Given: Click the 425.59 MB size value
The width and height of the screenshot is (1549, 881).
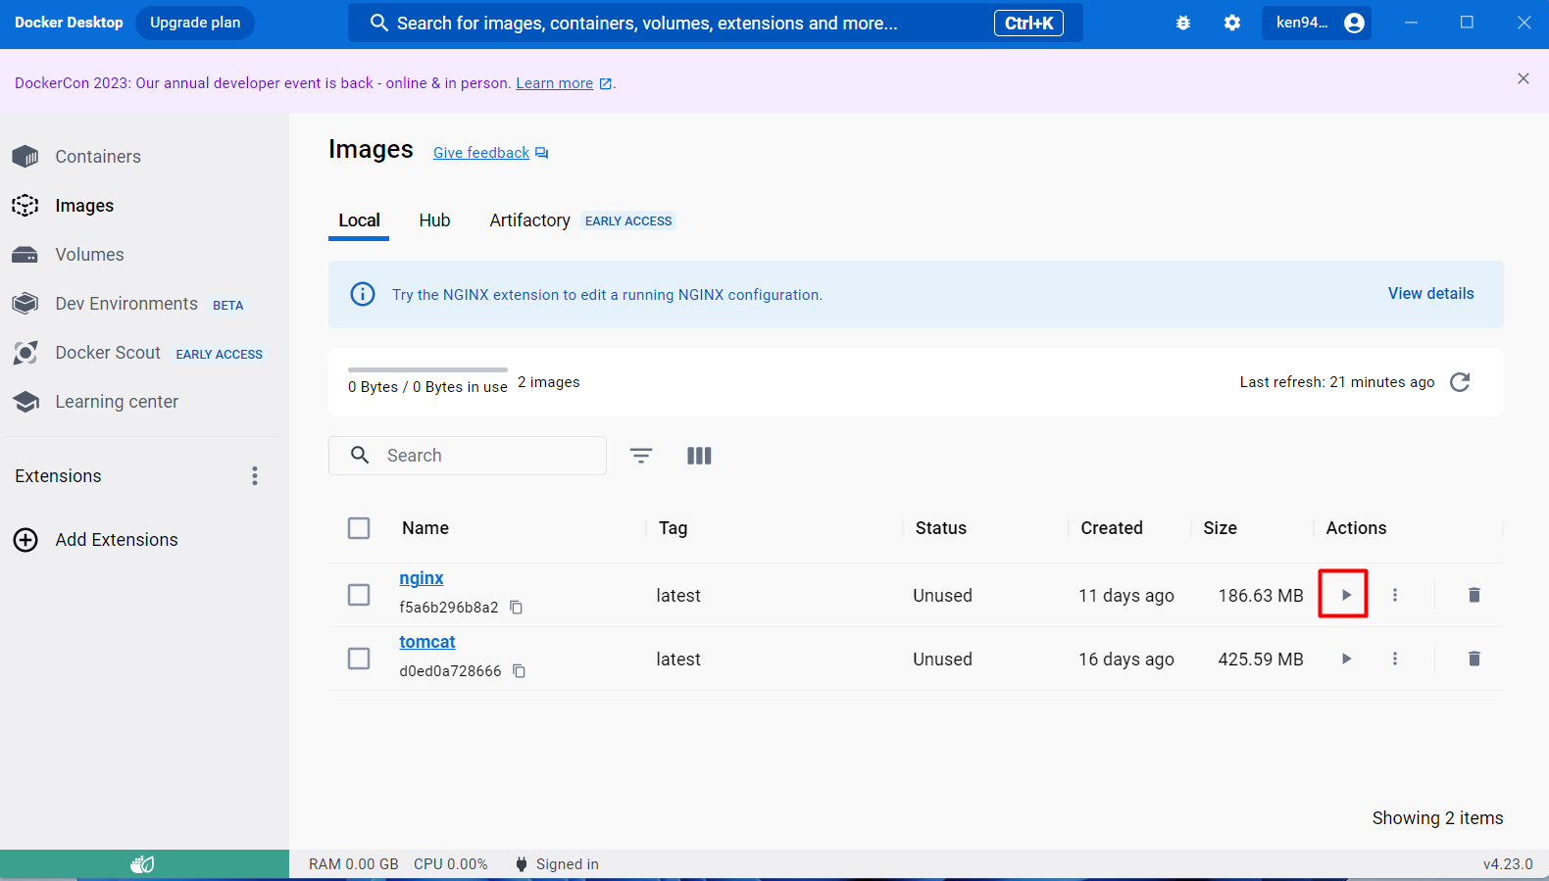Looking at the screenshot, I should coord(1261,660).
